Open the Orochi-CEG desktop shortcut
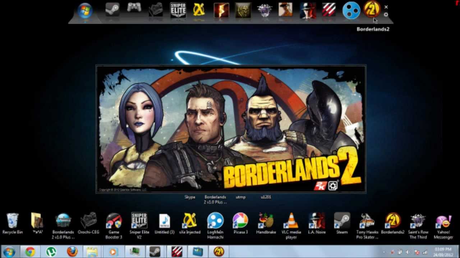460x258 pixels. pyautogui.click(x=88, y=223)
